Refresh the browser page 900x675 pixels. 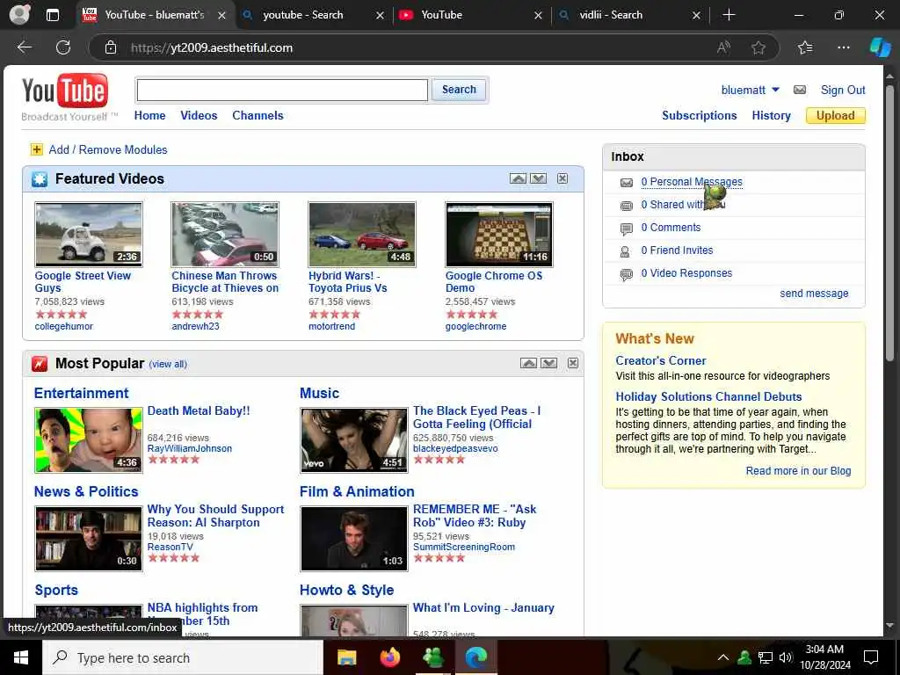coord(63,47)
